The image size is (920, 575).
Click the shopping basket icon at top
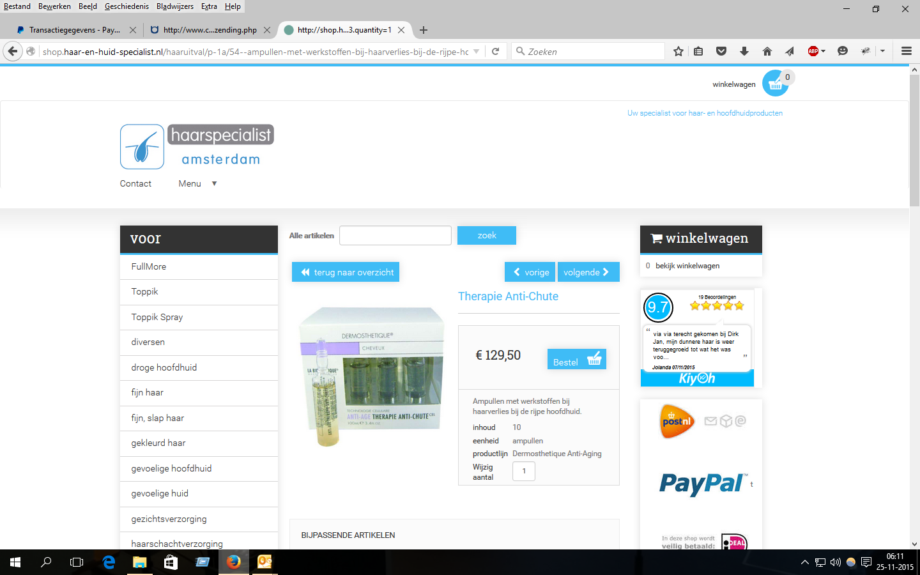coord(776,83)
